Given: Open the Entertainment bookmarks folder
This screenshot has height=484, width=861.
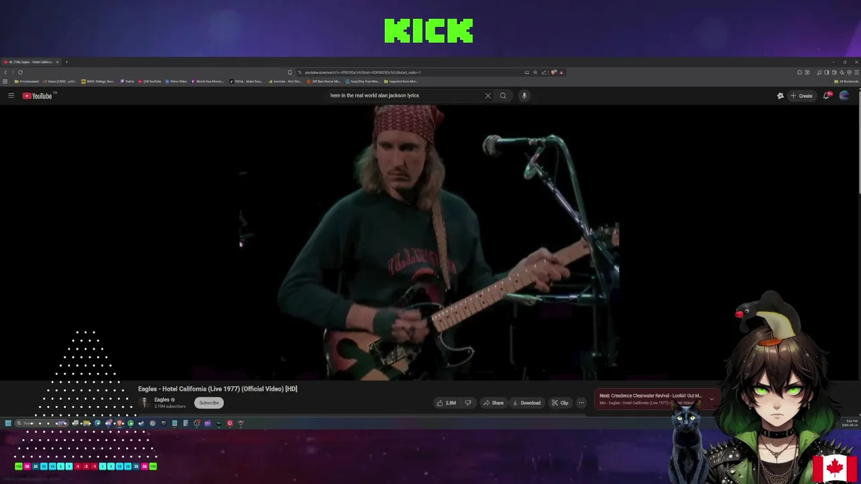Looking at the screenshot, I should pos(27,81).
